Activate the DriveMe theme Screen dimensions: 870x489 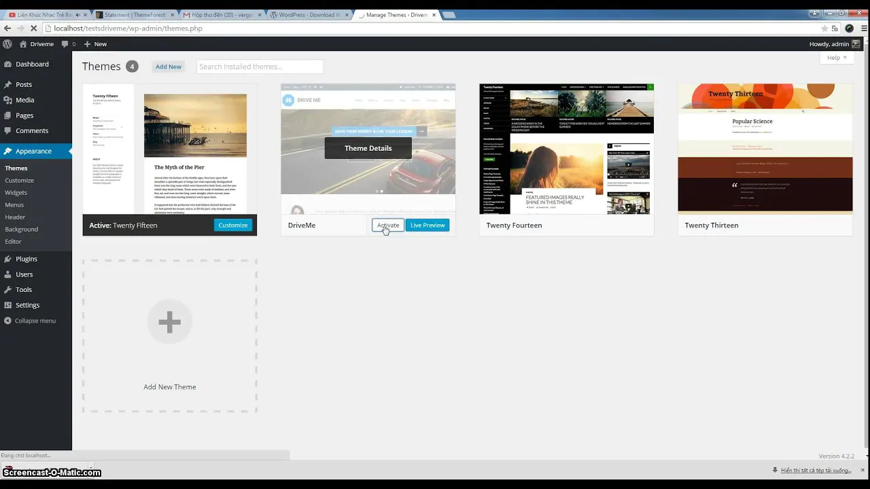388,225
